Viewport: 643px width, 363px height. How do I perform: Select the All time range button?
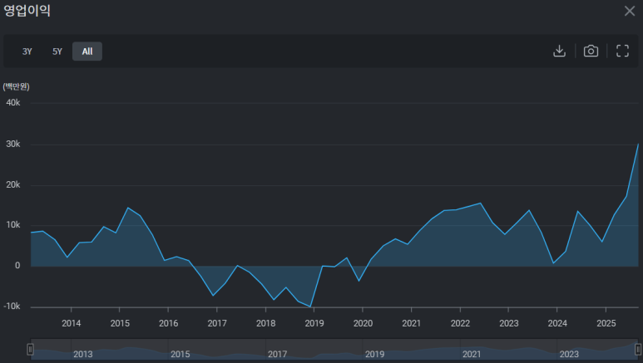pyautogui.click(x=87, y=52)
